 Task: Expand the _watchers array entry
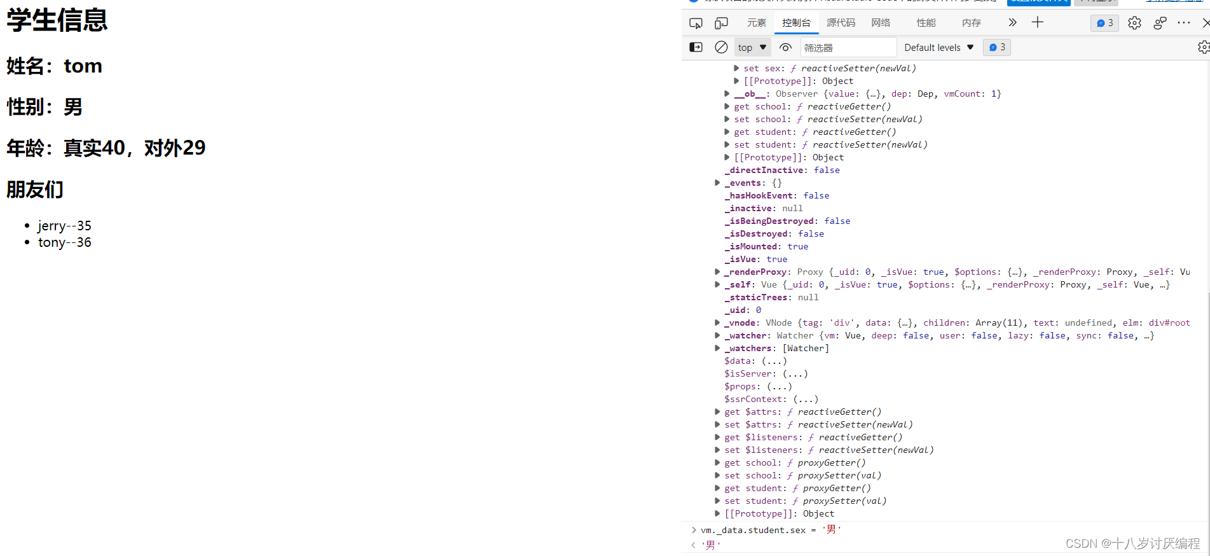pyautogui.click(x=718, y=348)
